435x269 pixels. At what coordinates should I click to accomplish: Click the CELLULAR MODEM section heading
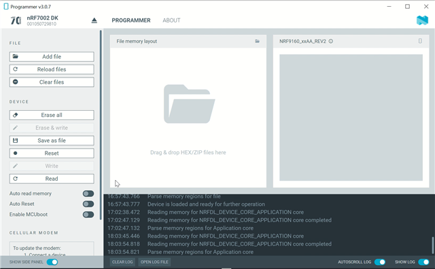34,233
